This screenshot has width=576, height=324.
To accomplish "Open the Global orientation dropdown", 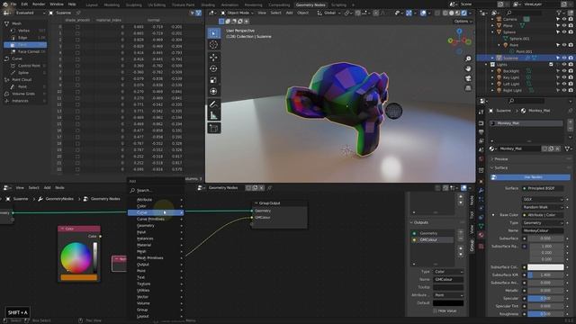I will click(x=328, y=13).
